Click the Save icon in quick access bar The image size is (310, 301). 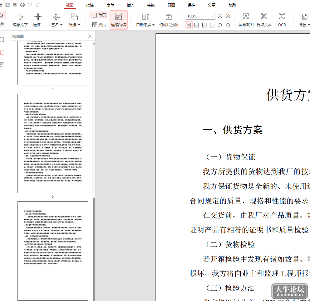[7, 5]
